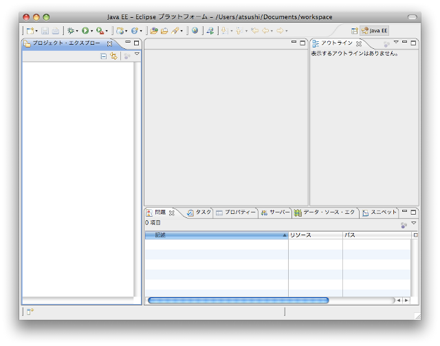Open the Problems view menu triangle
440x346 pixels.
click(x=414, y=223)
